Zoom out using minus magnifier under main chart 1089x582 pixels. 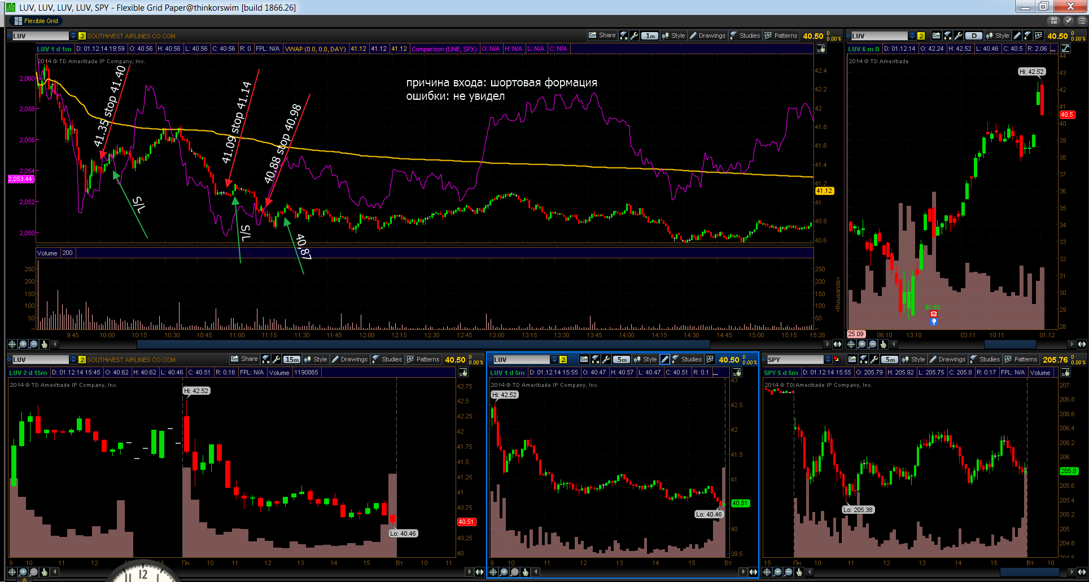click(34, 344)
